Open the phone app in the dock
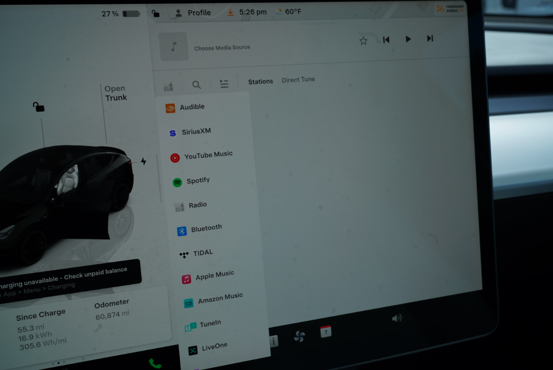Image resolution: width=553 pixels, height=370 pixels. coord(155,364)
